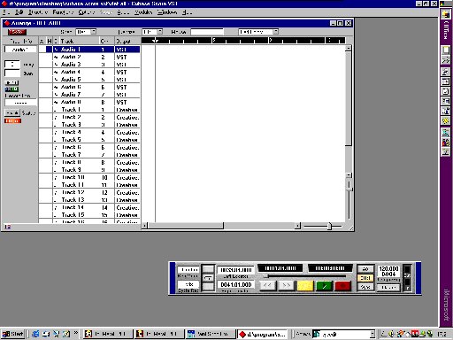Click the Audio 1 track name field in the Inspector
Viewport: 453px width, 340px height.
click(20, 50)
